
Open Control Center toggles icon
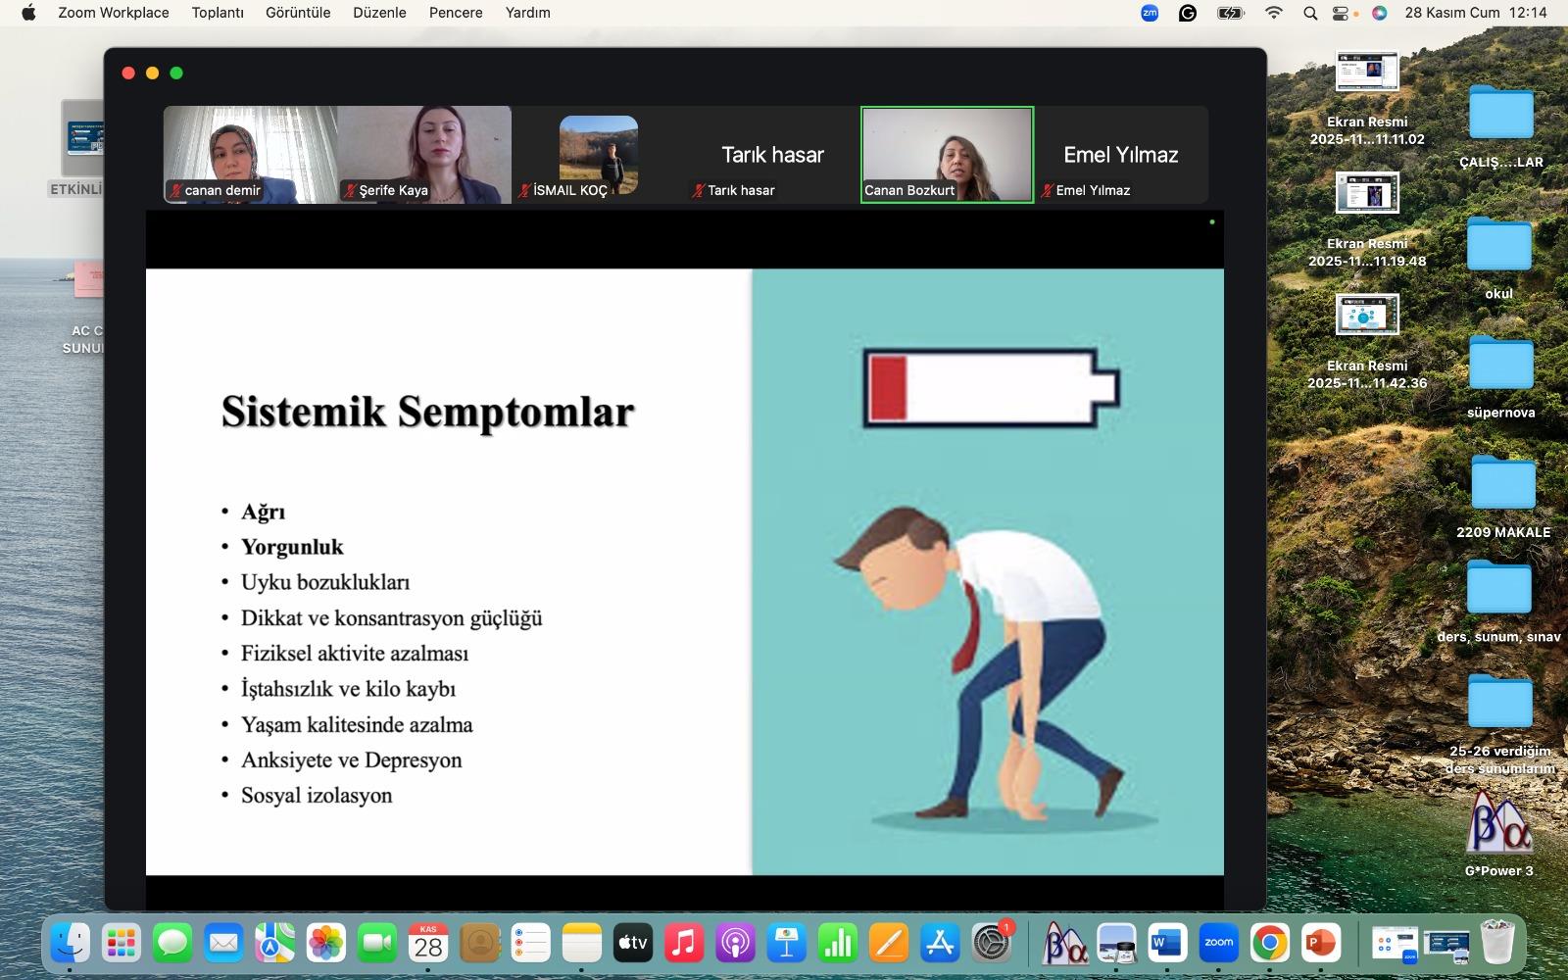[1342, 13]
